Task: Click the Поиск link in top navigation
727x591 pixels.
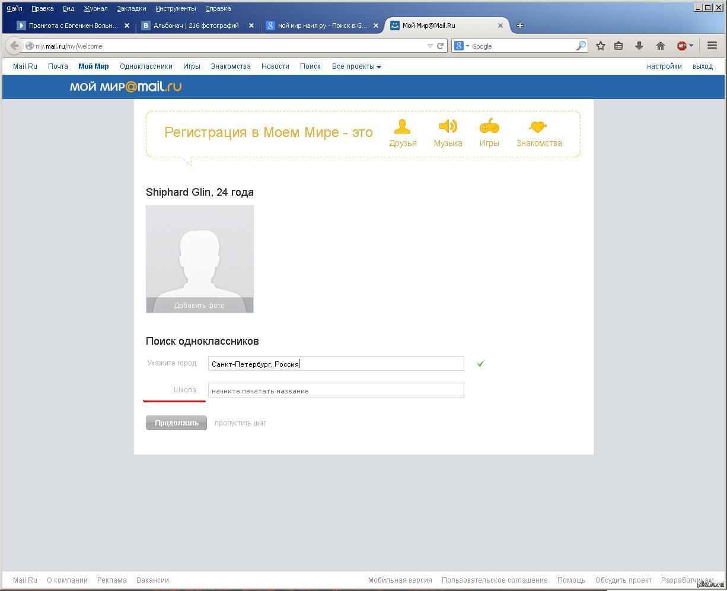Action: (x=310, y=66)
